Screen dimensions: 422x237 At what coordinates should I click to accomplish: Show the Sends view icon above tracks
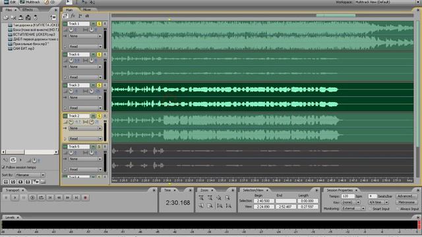pyautogui.click(x=80, y=16)
